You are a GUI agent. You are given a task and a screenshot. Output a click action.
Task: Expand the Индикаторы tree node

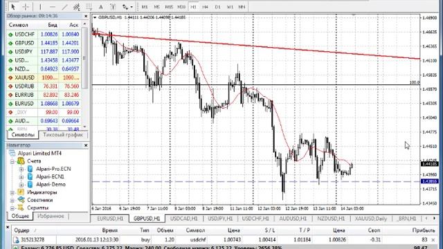[12, 192]
